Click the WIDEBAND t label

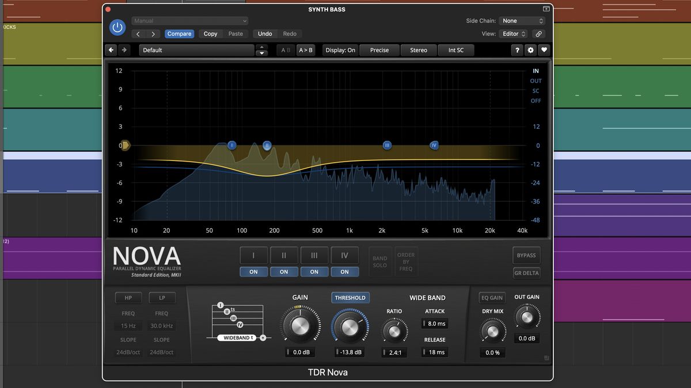237,337
